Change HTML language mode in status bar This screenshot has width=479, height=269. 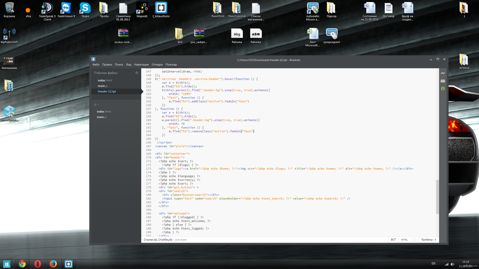[404, 240]
